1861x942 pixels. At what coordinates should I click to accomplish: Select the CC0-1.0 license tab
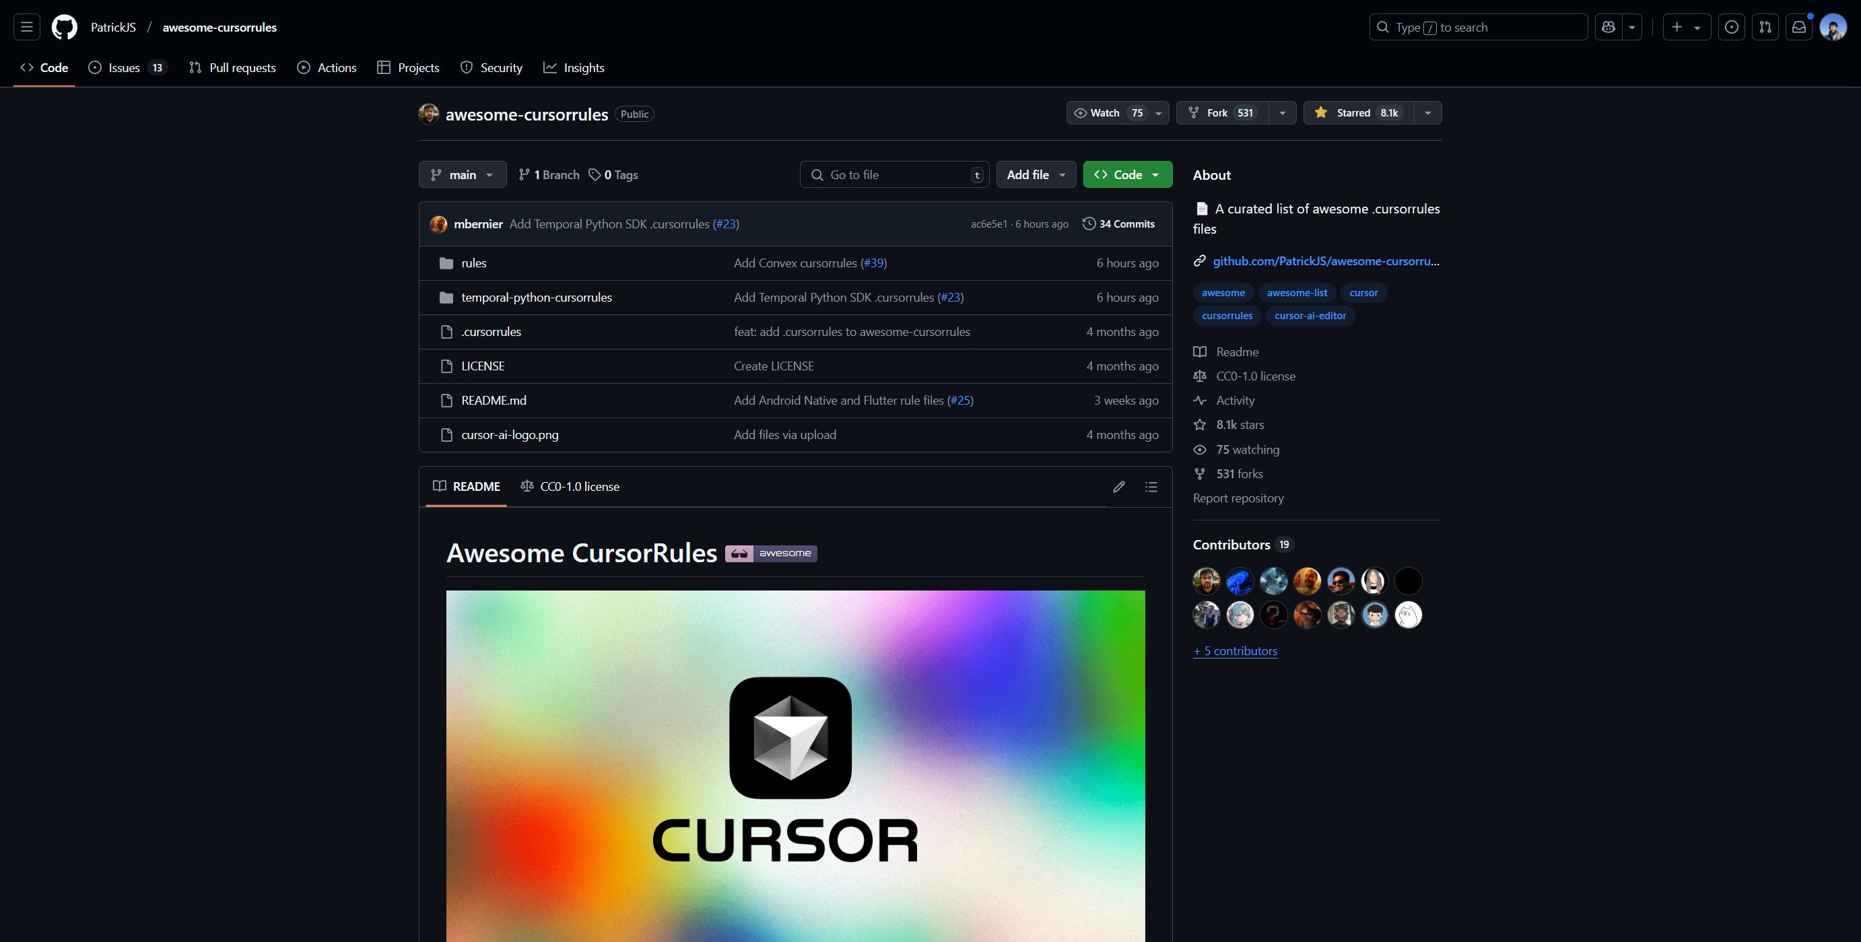[570, 487]
